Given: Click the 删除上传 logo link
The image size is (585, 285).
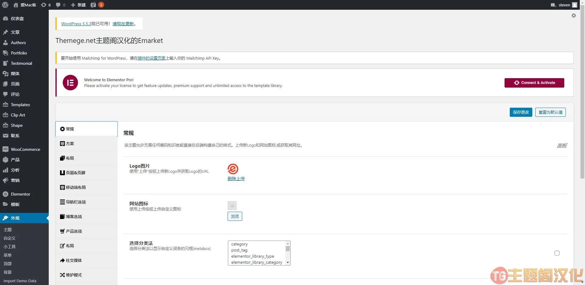Looking at the screenshot, I should tap(236, 179).
